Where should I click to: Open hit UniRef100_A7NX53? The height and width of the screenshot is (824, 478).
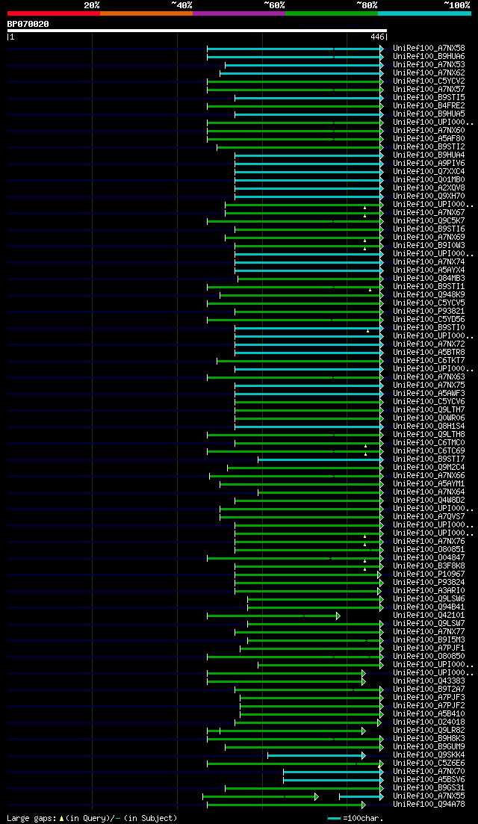[429, 65]
